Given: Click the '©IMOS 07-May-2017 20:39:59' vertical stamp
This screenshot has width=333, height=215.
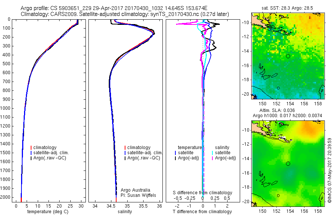Looking at the screenshot, I should tap(329, 170).
